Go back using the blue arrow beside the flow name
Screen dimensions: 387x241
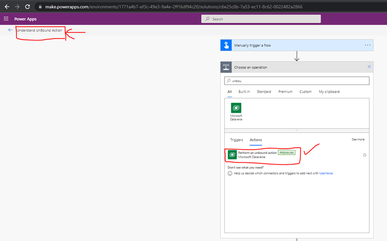(x=10, y=30)
